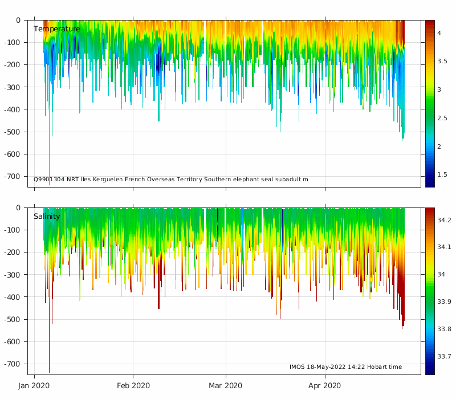This screenshot has height=399, width=456.
Task: Click the IMOS 18-May-2022 timestamp text
Action: (x=353, y=367)
